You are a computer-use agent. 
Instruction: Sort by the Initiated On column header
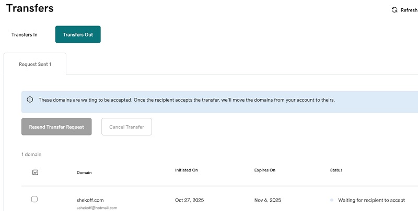[187, 170]
